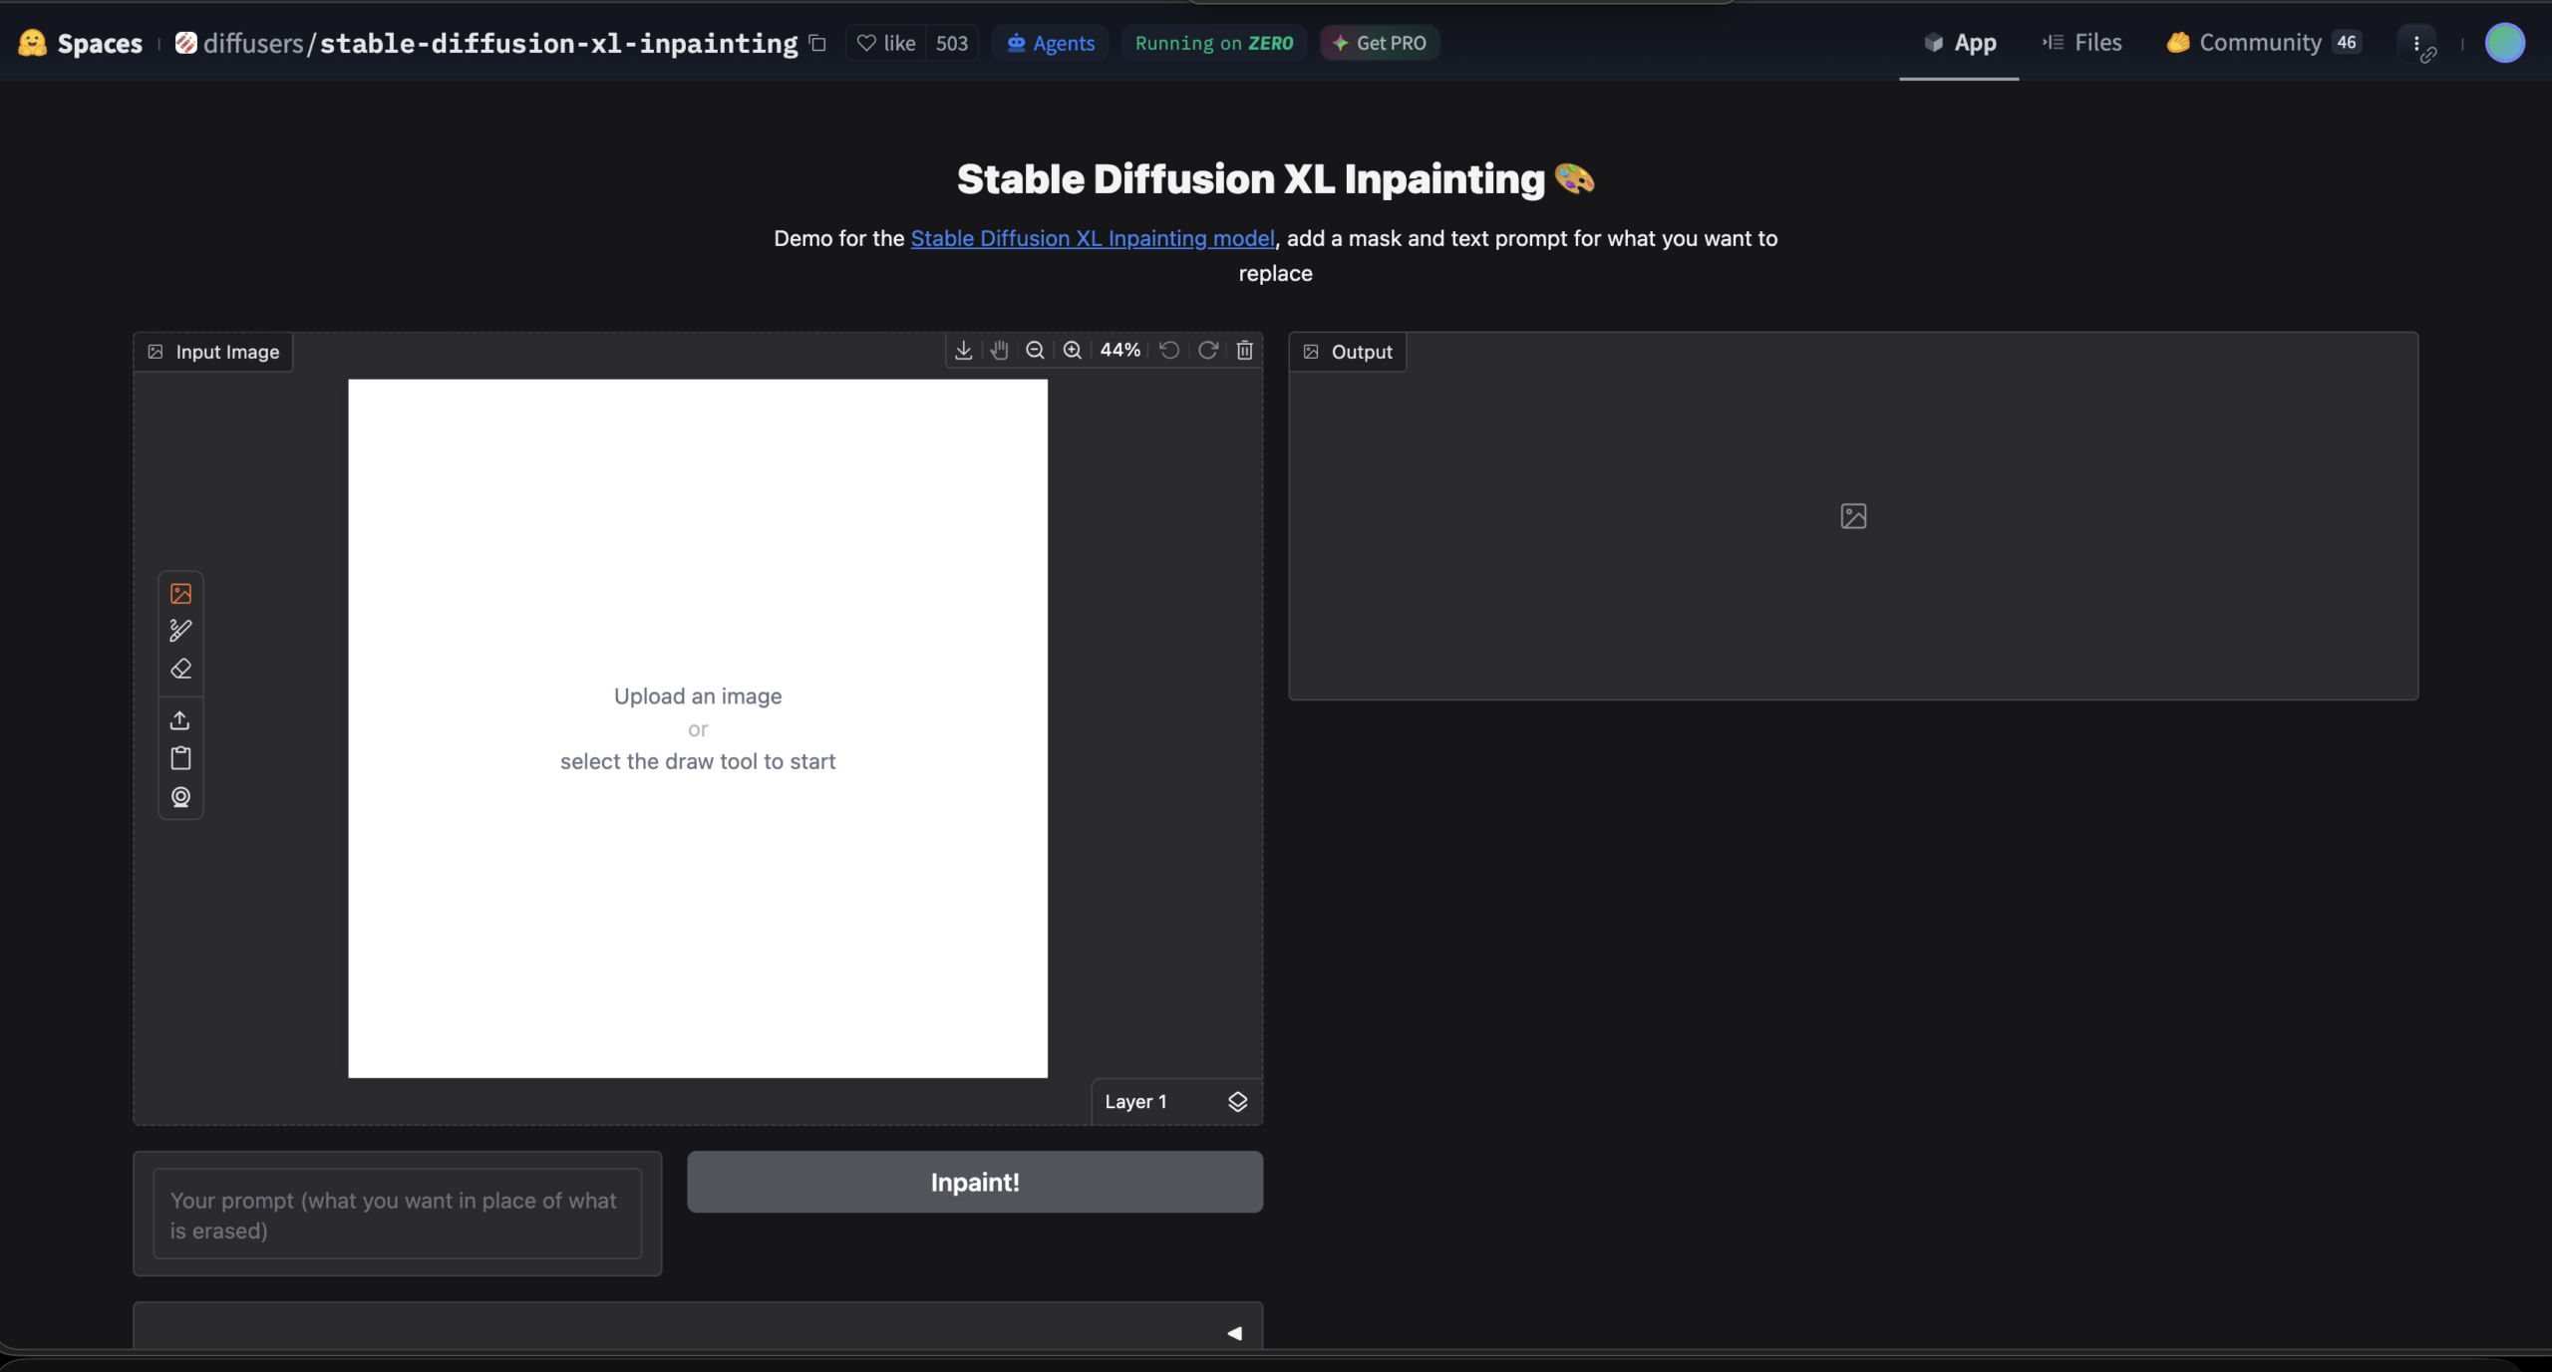Open the webcam capture icon
The height and width of the screenshot is (1372, 2552).
coord(180,797)
